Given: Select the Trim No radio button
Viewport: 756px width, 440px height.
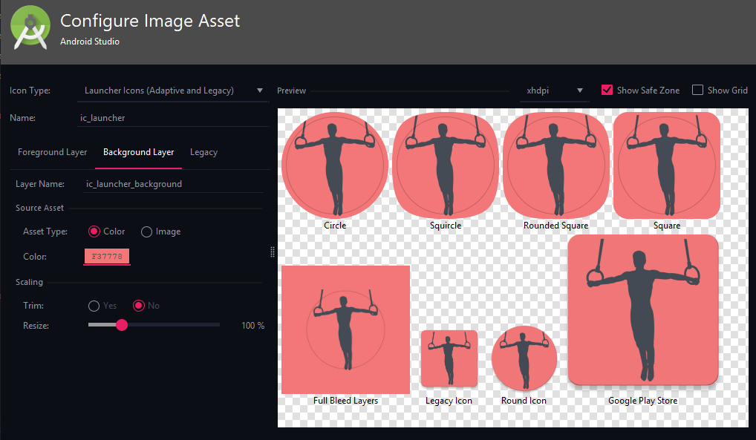Looking at the screenshot, I should pos(139,306).
